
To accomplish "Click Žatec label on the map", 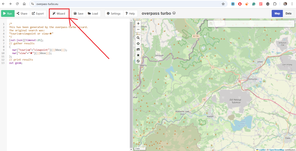I will (x=288, y=138).
